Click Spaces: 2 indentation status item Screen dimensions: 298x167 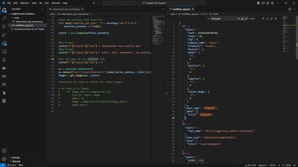(263, 165)
